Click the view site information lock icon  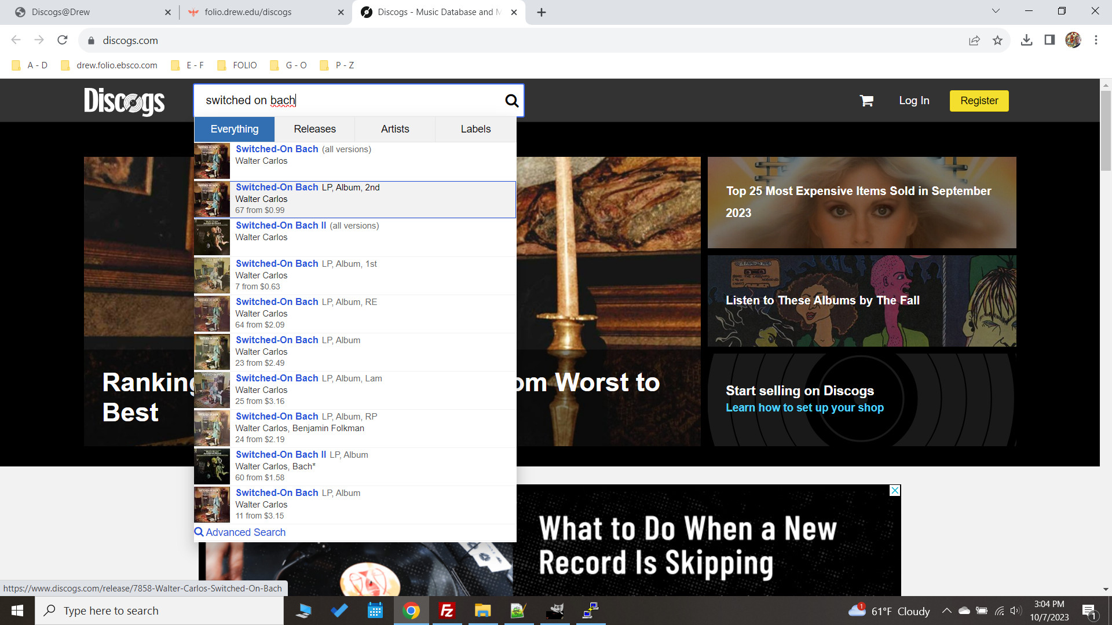pos(91,41)
